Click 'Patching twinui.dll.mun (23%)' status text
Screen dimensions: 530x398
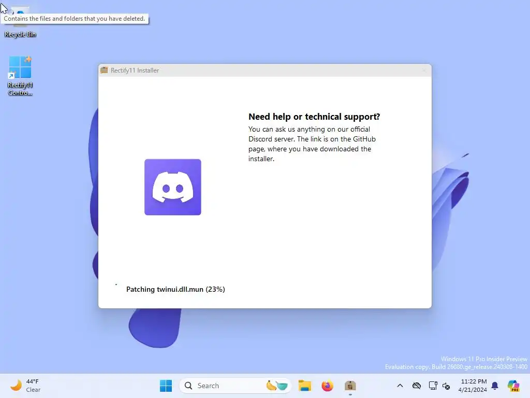(x=175, y=289)
